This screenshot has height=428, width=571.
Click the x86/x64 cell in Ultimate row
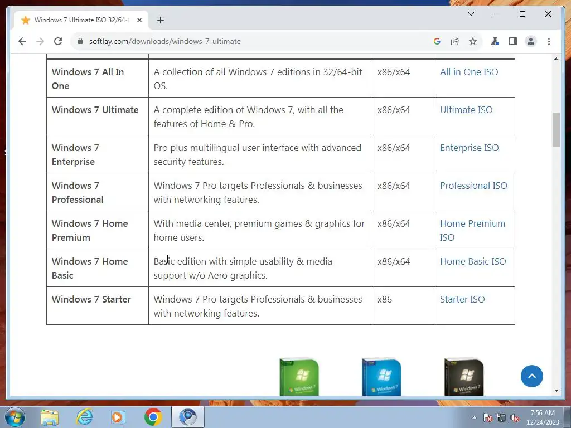(404, 116)
